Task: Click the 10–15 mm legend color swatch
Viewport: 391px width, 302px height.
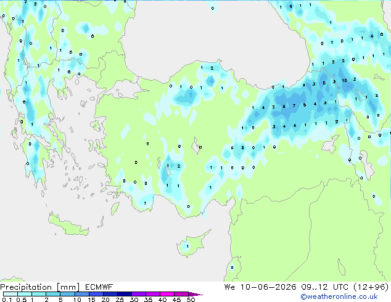Action: click(81, 294)
